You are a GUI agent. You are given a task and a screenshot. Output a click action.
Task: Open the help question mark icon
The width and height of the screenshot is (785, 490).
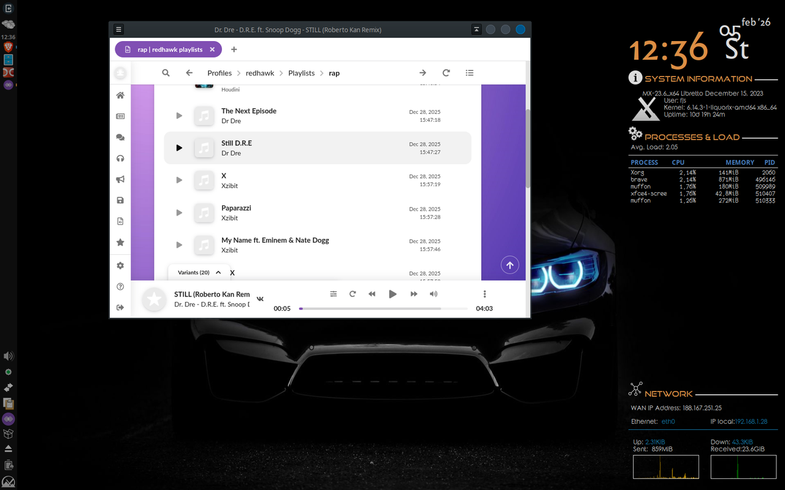coord(120,287)
